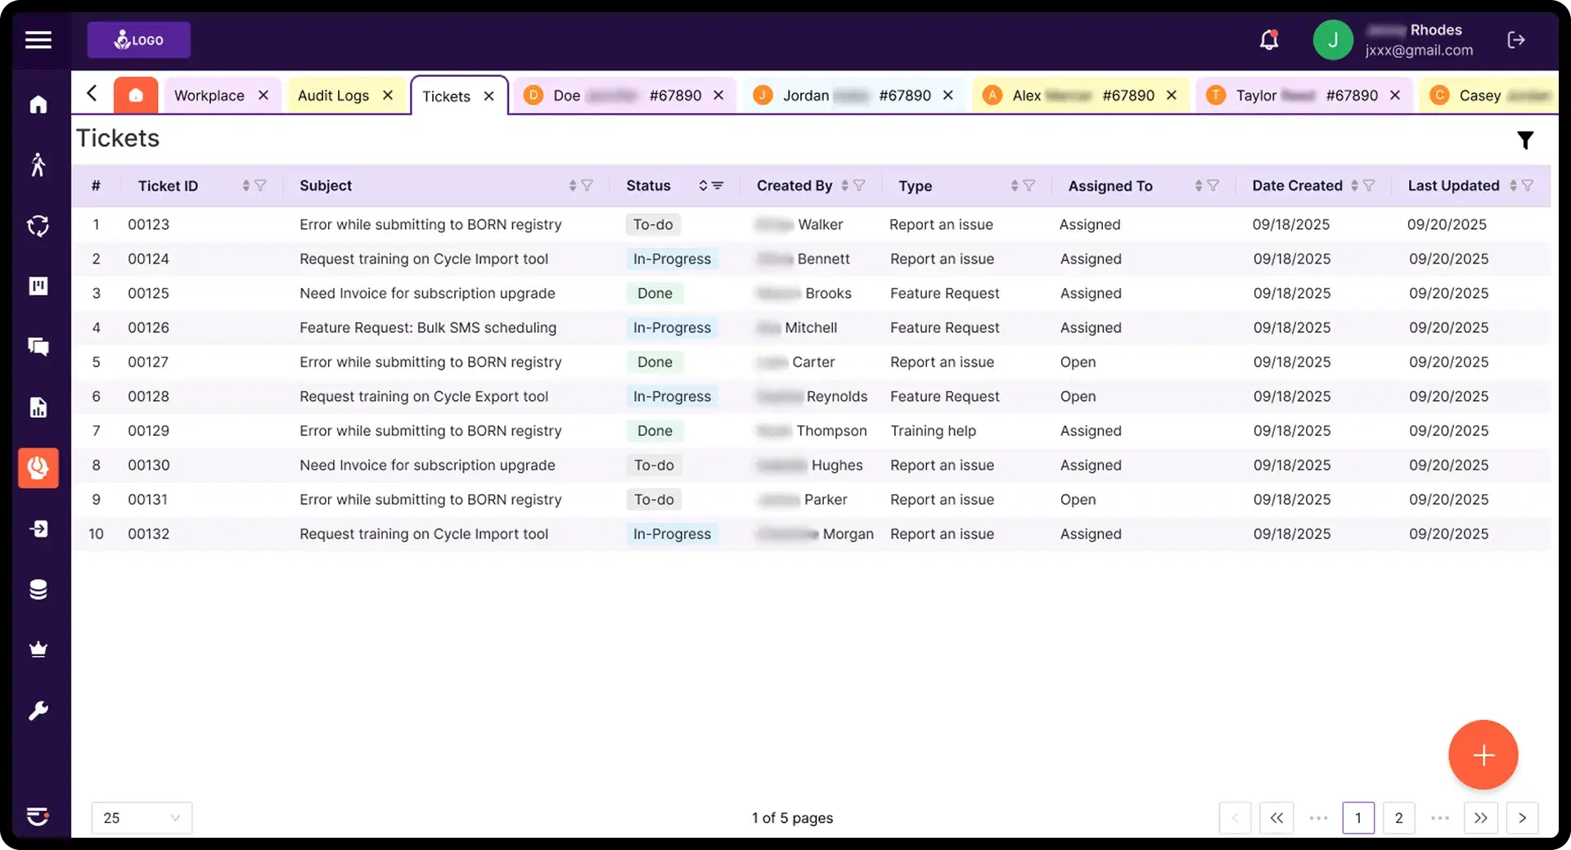This screenshot has height=850, width=1571.
Task: Select the chat messages icon in sidebar
Action: (38, 346)
